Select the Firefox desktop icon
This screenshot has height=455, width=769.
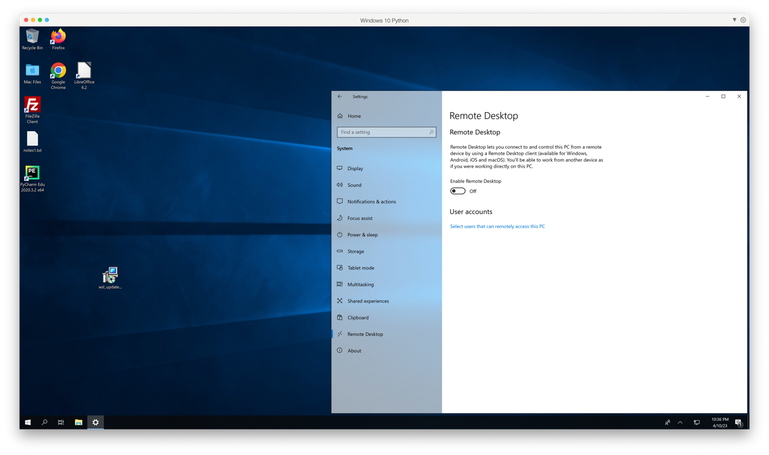58,39
